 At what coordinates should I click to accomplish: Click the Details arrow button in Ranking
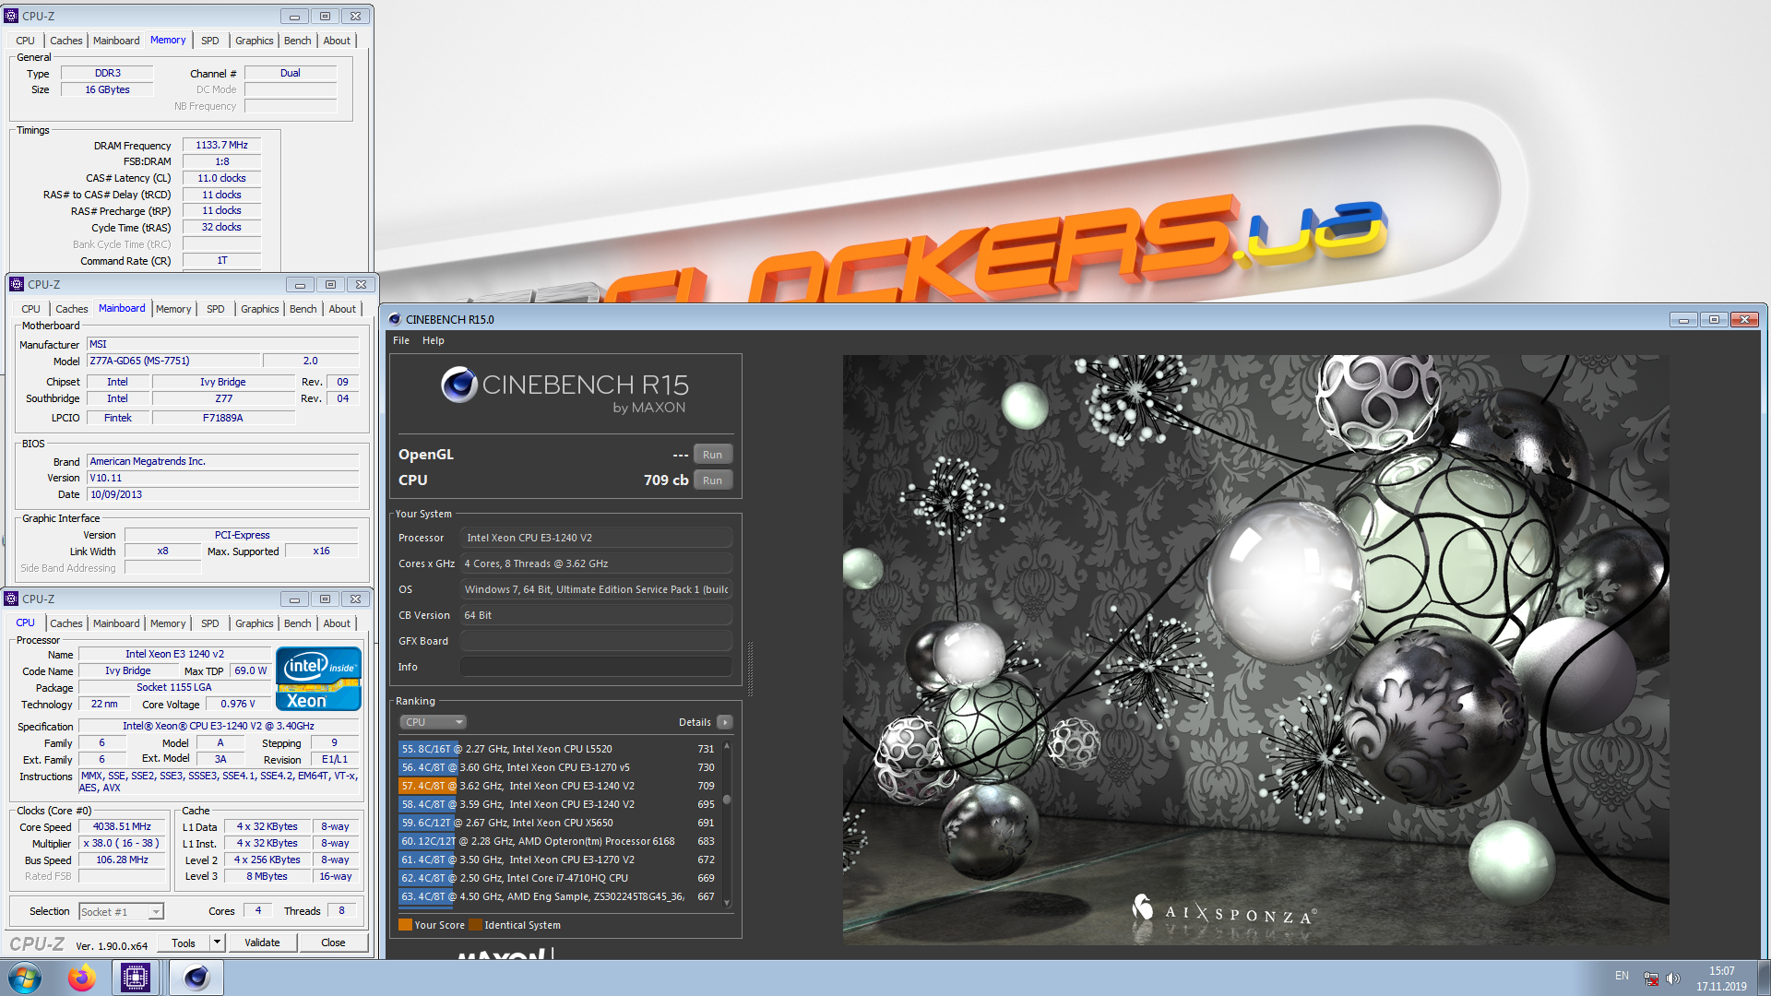point(725,722)
